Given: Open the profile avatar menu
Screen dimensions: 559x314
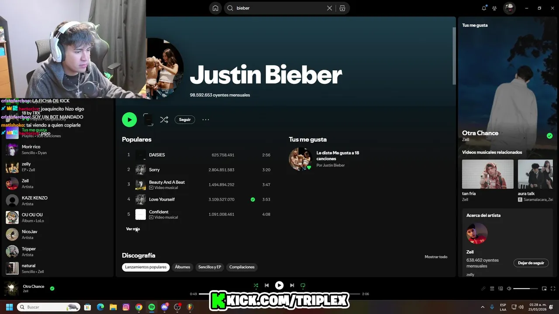Looking at the screenshot, I should pyautogui.click(x=509, y=8).
